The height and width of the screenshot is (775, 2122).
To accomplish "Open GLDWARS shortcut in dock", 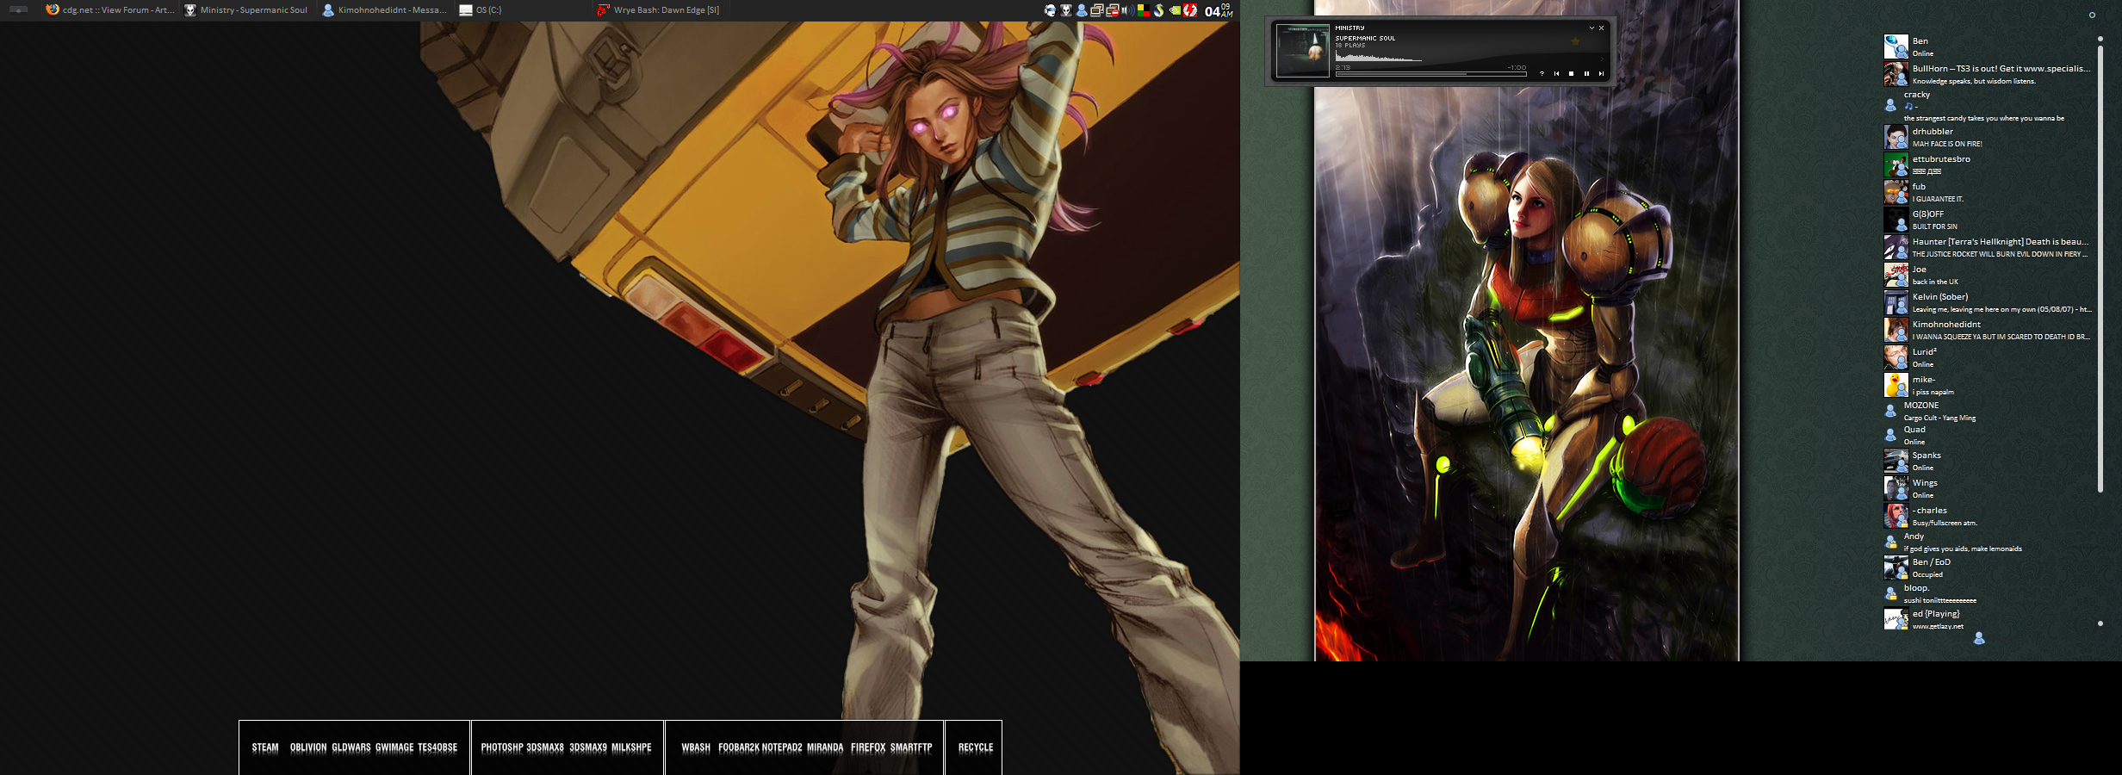I will coord(351,747).
